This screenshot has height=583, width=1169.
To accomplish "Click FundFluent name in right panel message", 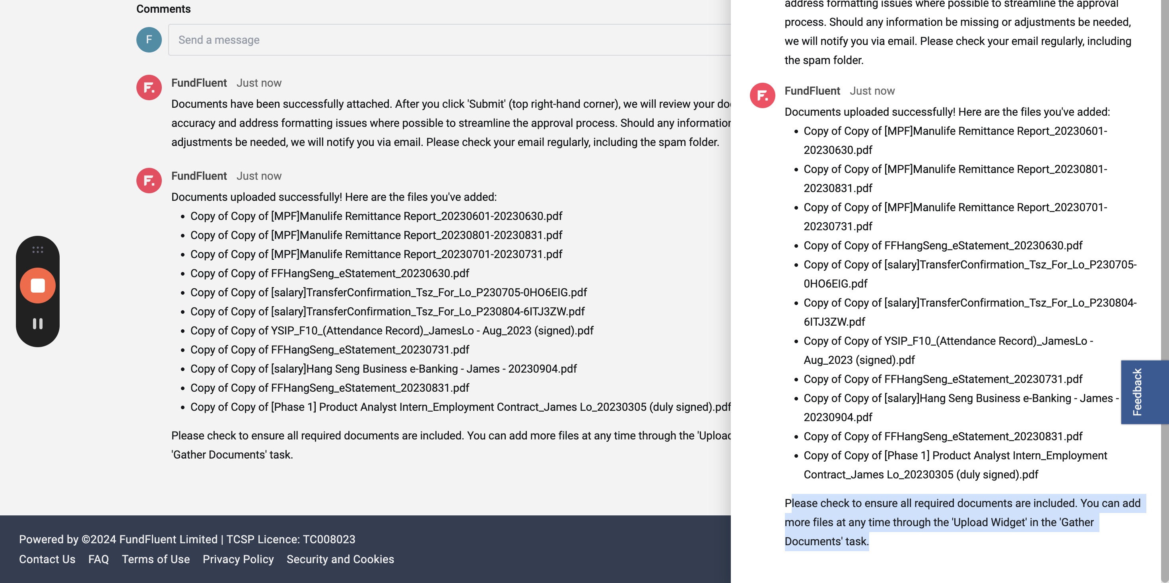I will point(812,91).
